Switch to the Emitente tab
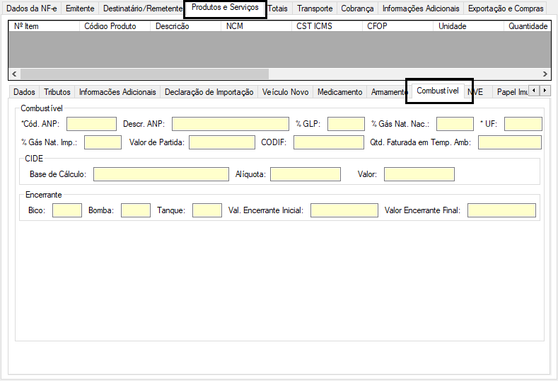Image resolution: width=558 pixels, height=381 pixels. click(x=80, y=8)
